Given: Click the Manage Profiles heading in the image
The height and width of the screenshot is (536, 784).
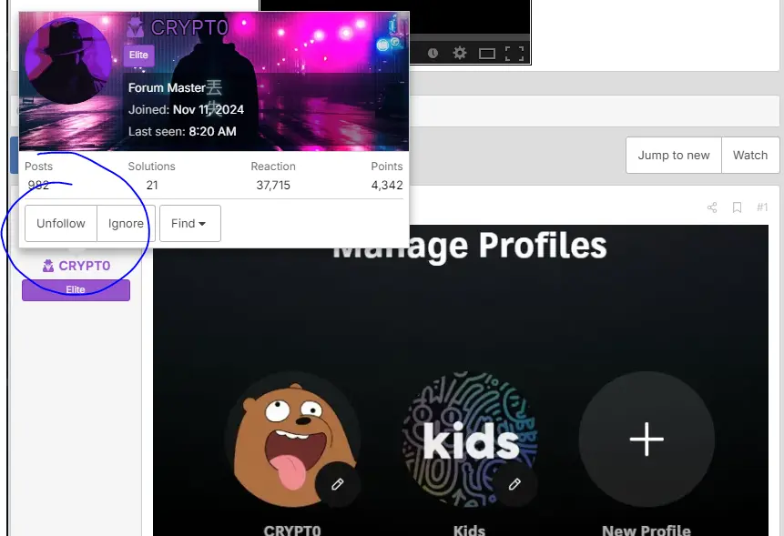Looking at the screenshot, I should [470, 246].
